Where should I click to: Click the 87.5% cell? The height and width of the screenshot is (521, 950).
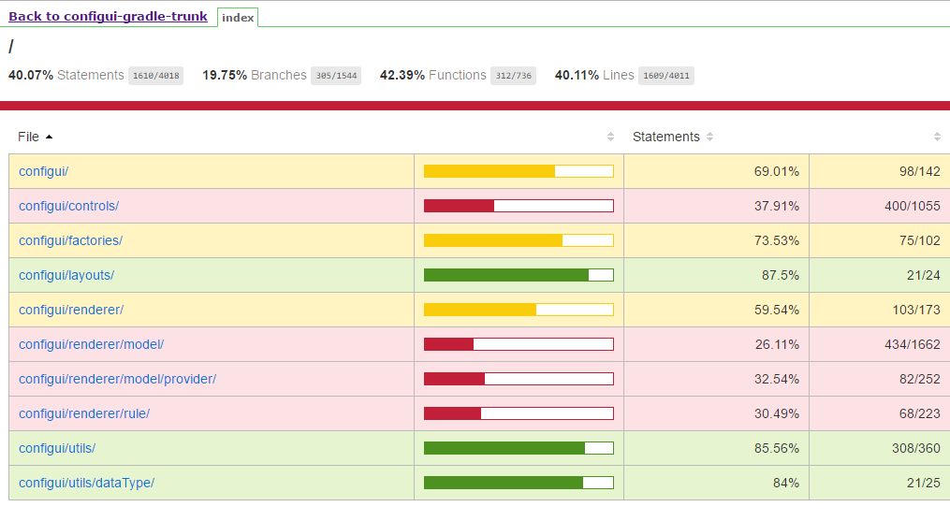pos(716,275)
